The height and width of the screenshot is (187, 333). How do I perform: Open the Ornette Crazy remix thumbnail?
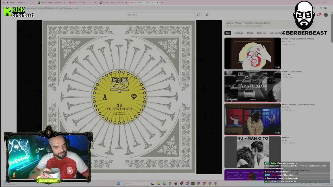click(x=253, y=54)
